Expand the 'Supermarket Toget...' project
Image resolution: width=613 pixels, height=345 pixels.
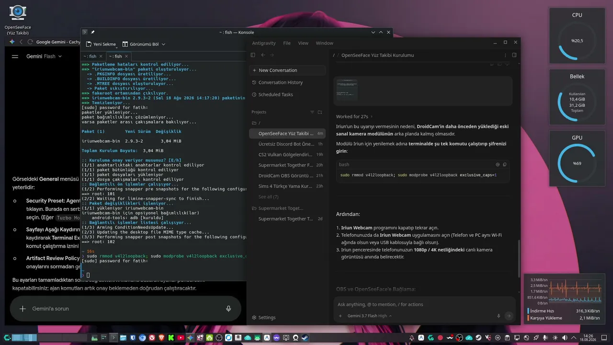[x=287, y=208]
